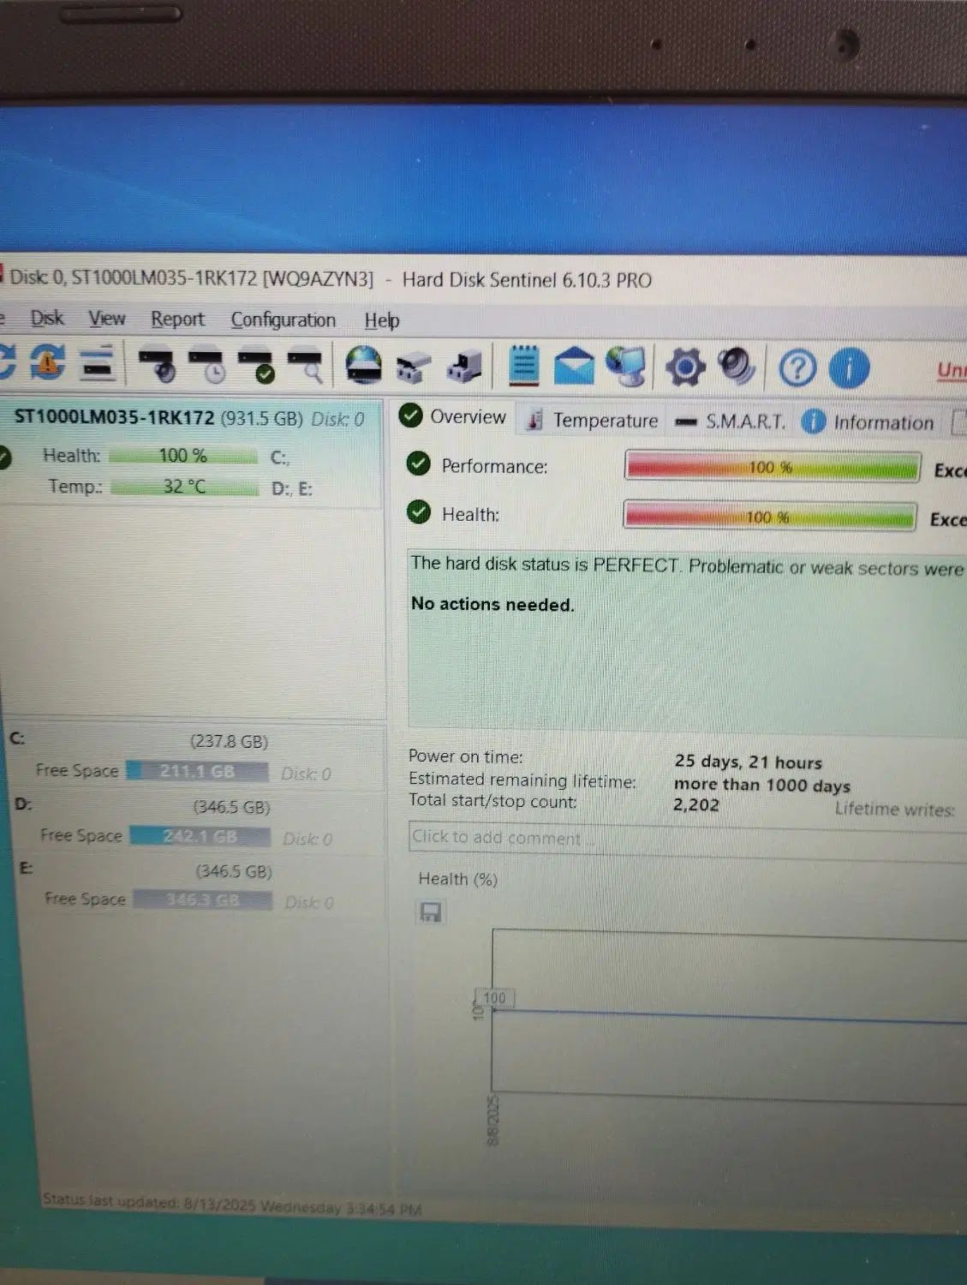Click the small drives toolbar icon
The image size is (967, 1285).
[413, 367]
